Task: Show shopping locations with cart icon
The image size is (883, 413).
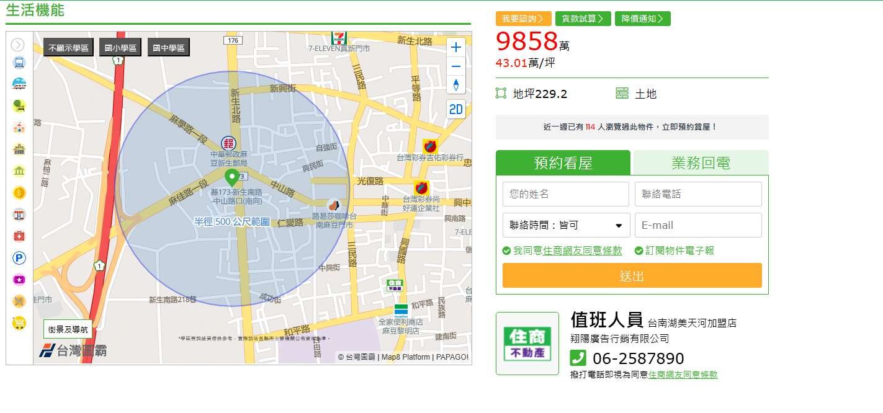Action: pos(19,322)
